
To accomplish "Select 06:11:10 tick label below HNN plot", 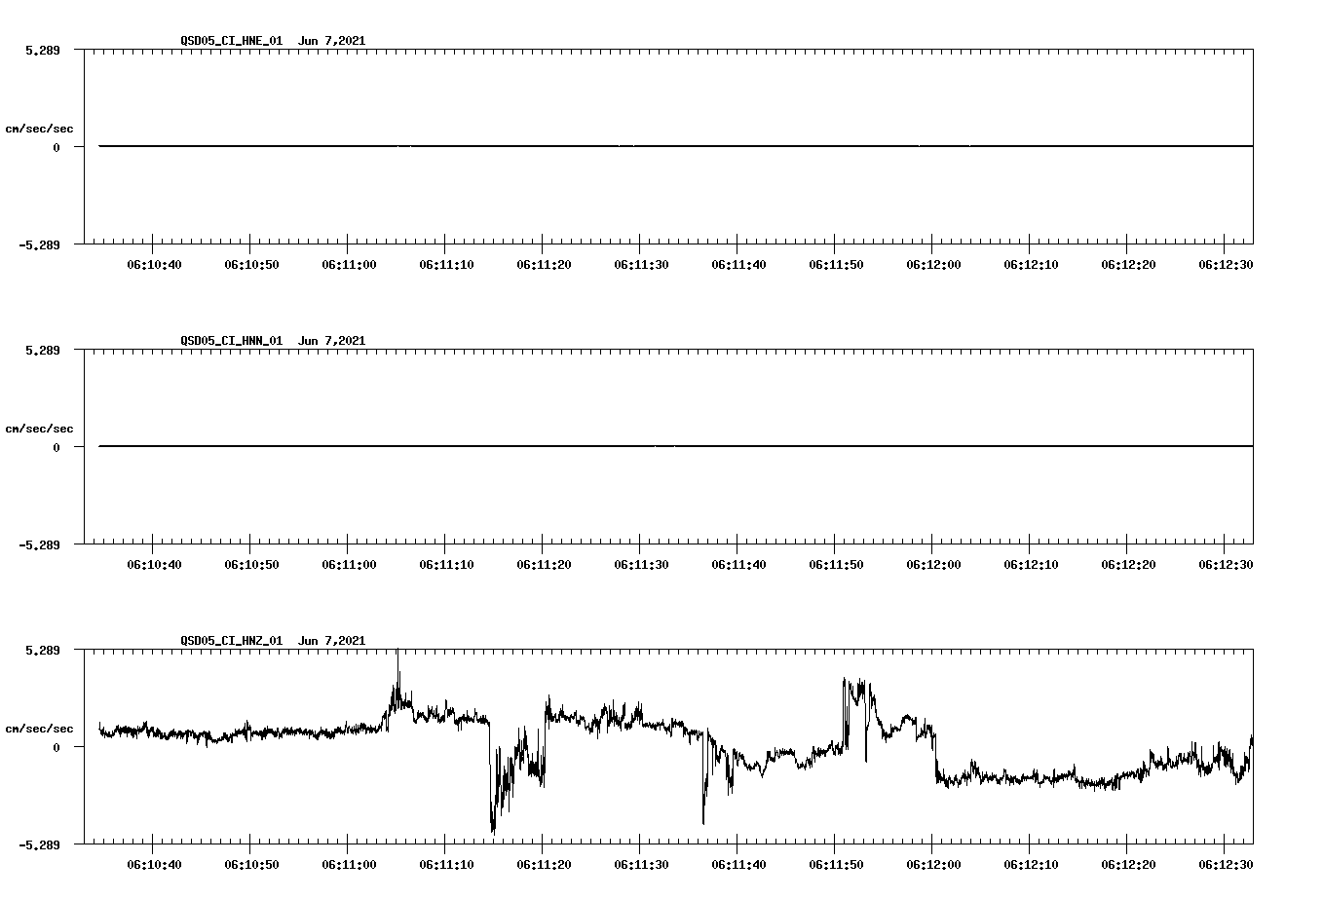I will click(446, 565).
